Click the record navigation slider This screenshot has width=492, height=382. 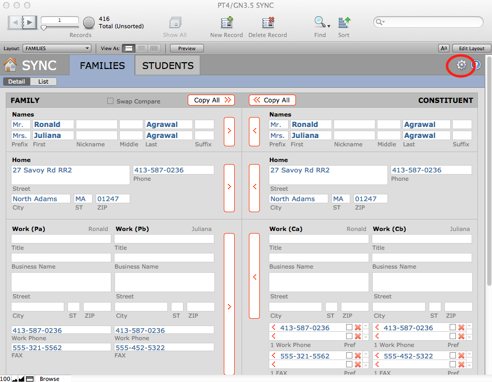[x=60, y=26]
